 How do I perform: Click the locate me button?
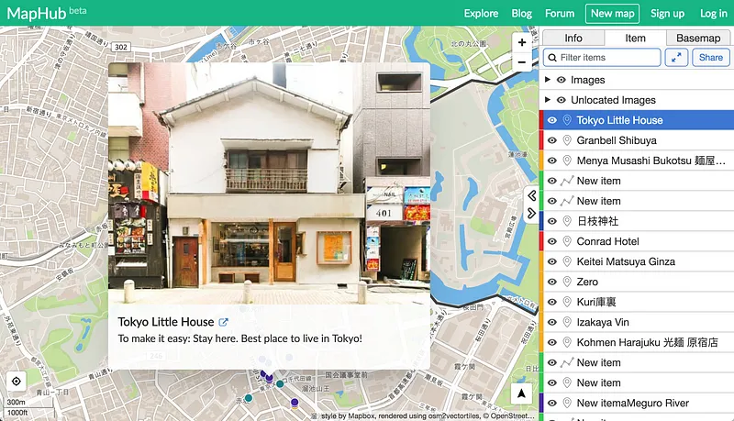click(16, 382)
